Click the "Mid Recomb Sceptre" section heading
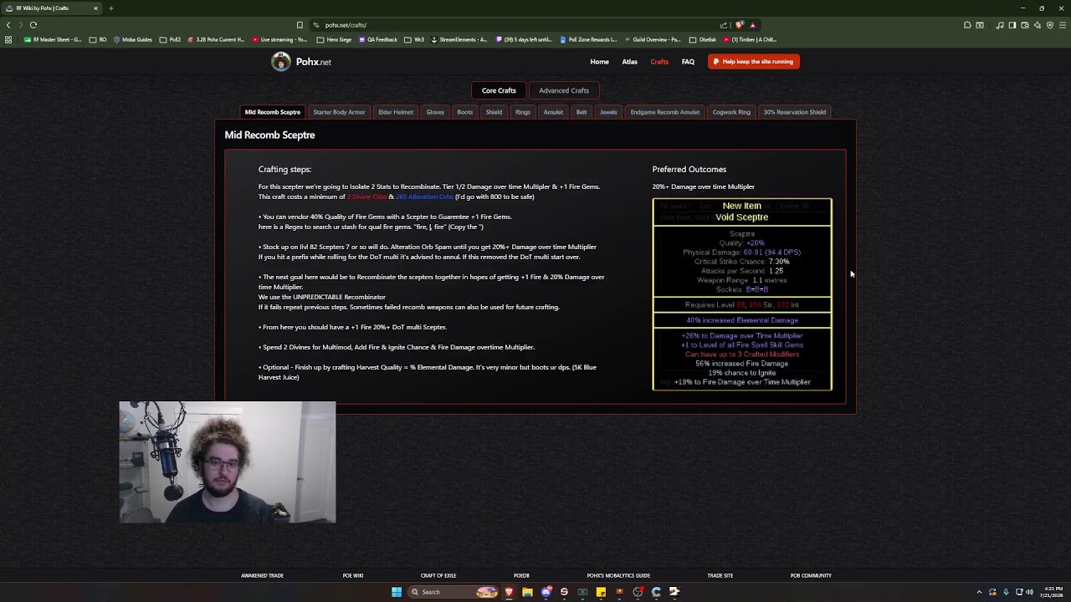 269,135
